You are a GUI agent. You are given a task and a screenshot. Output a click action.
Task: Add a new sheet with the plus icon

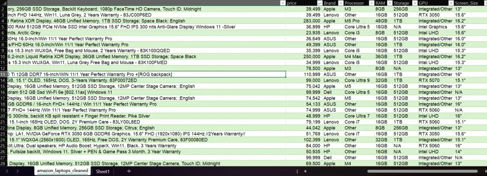pos(129,171)
